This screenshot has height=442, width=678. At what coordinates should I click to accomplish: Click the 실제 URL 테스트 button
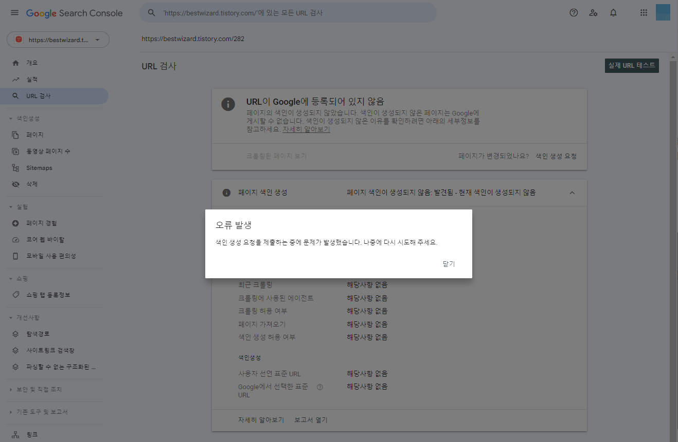click(632, 66)
